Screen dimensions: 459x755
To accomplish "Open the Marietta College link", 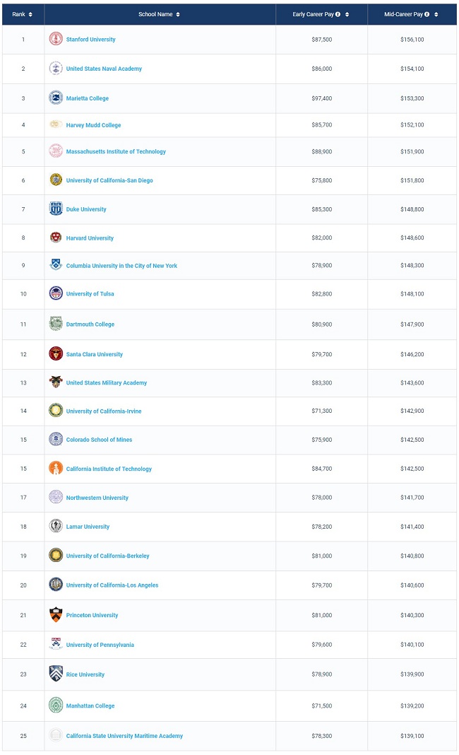I will click(x=88, y=98).
